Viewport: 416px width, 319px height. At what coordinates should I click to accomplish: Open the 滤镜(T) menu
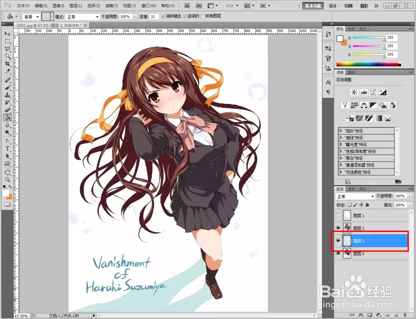[111, 5]
